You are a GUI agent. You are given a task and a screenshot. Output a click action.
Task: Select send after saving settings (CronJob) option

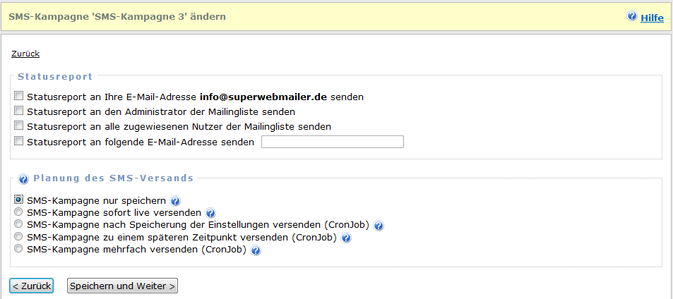click(19, 225)
